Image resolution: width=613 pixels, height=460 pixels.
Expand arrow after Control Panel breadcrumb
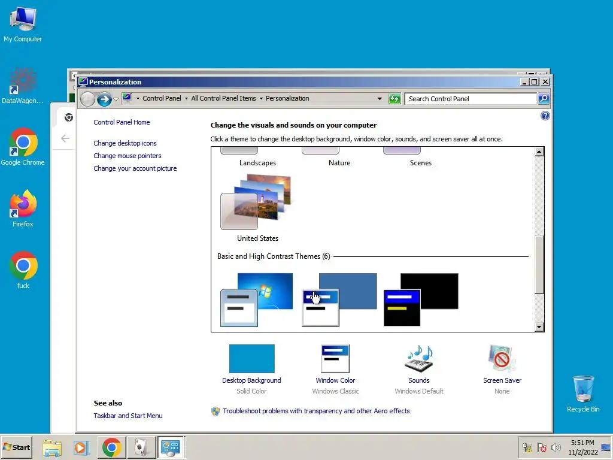click(186, 99)
